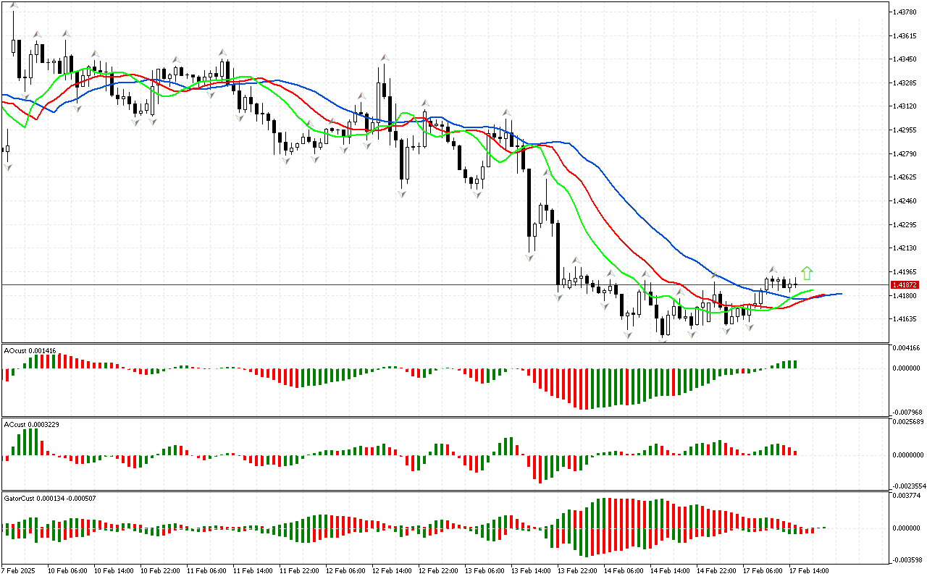Select the 14 Feb 22:00 time label
This screenshot has height=579, width=927.
[716, 571]
